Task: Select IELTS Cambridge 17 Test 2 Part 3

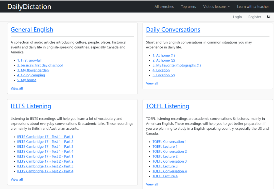Action: 45,166
